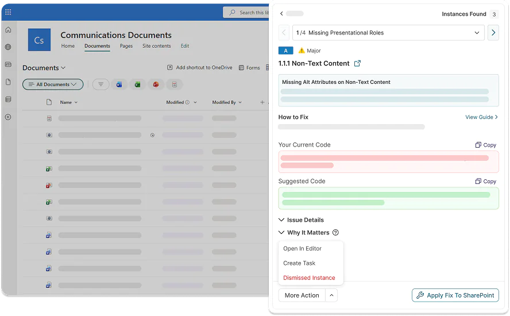Open the Missing Presentational Roles dropdown

pyautogui.click(x=388, y=33)
